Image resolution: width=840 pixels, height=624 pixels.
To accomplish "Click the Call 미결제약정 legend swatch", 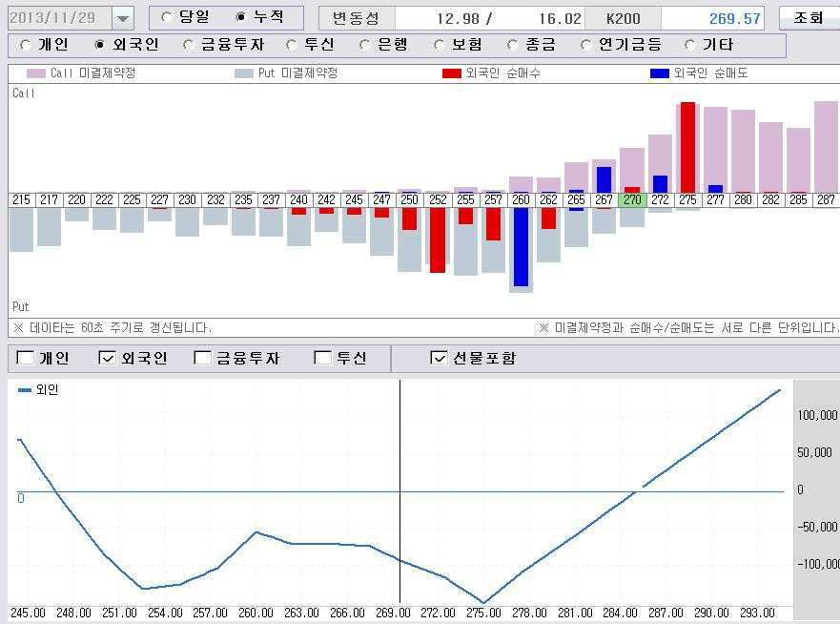I will (x=36, y=73).
